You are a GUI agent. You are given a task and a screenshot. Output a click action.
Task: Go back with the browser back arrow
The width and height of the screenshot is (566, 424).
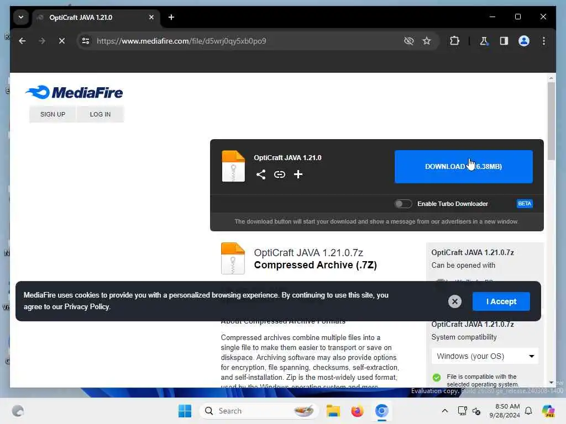click(22, 41)
